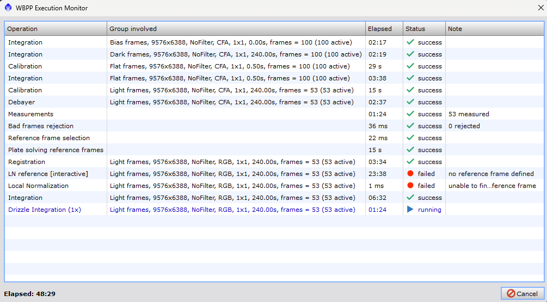Click the green checkmark for Reference frame selection
This screenshot has height=302, width=547.
pos(410,137)
